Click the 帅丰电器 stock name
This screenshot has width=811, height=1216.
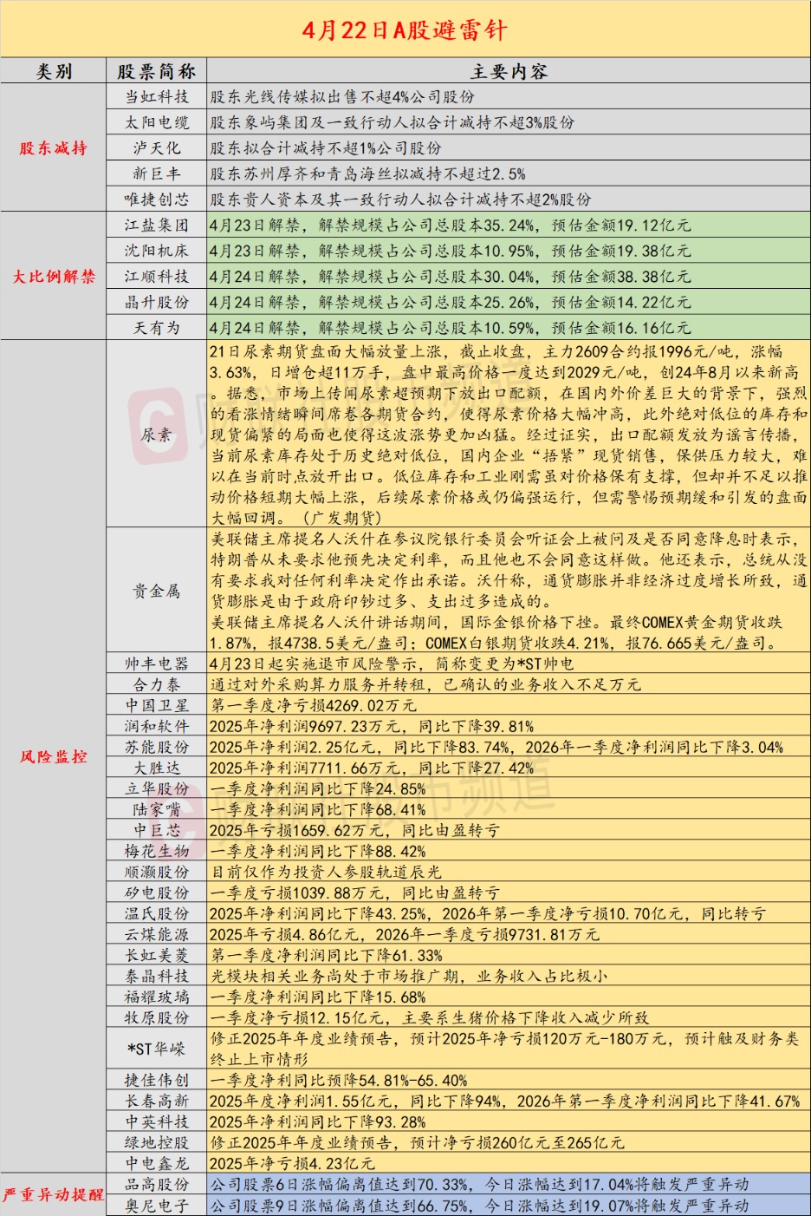pyautogui.click(x=157, y=664)
